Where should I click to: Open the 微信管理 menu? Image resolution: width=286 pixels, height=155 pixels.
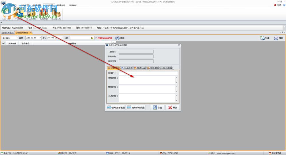point(49,5)
